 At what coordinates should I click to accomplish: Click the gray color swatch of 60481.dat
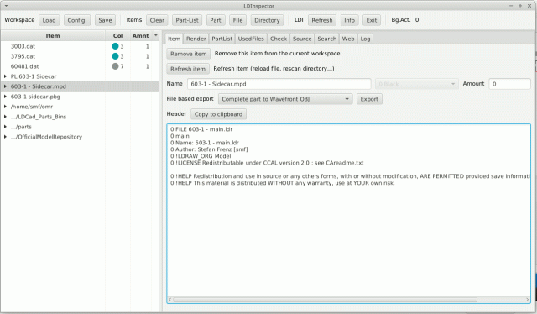click(115, 66)
